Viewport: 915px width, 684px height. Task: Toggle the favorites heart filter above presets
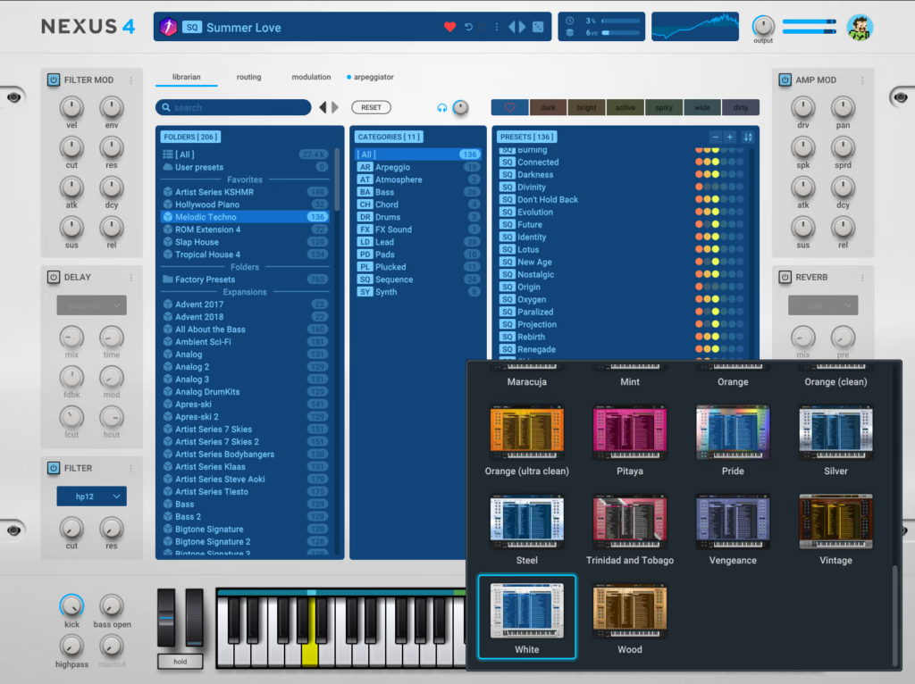509,106
